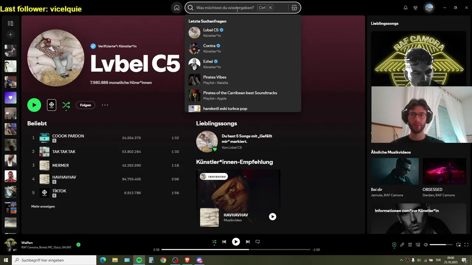Viewport: 472px width, 265px height.
Task: Open the Lyrics microphone icon
Action: click(402, 245)
